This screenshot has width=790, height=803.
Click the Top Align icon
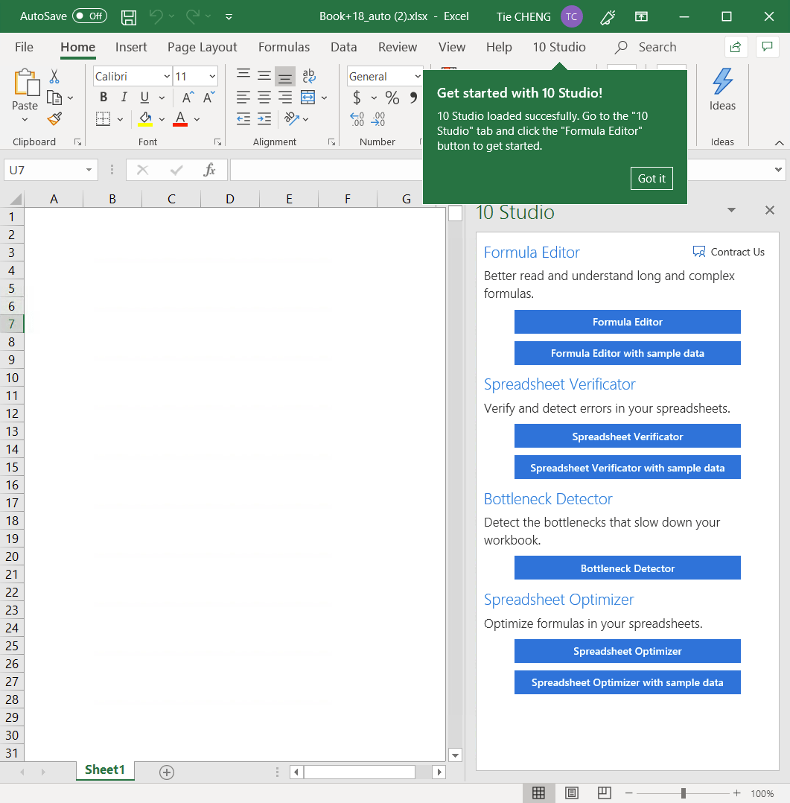click(x=243, y=74)
